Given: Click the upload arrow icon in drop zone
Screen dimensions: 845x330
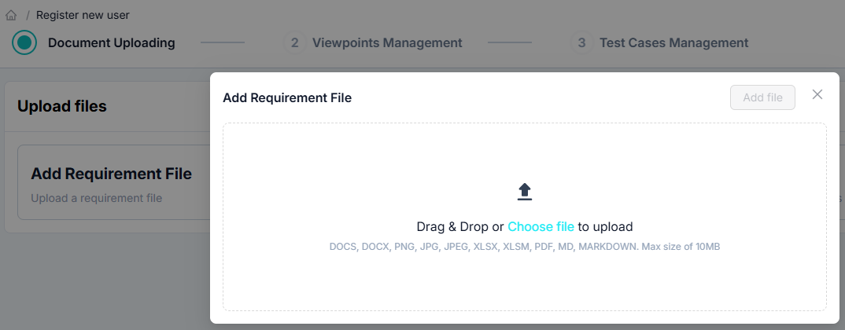Looking at the screenshot, I should click(524, 192).
